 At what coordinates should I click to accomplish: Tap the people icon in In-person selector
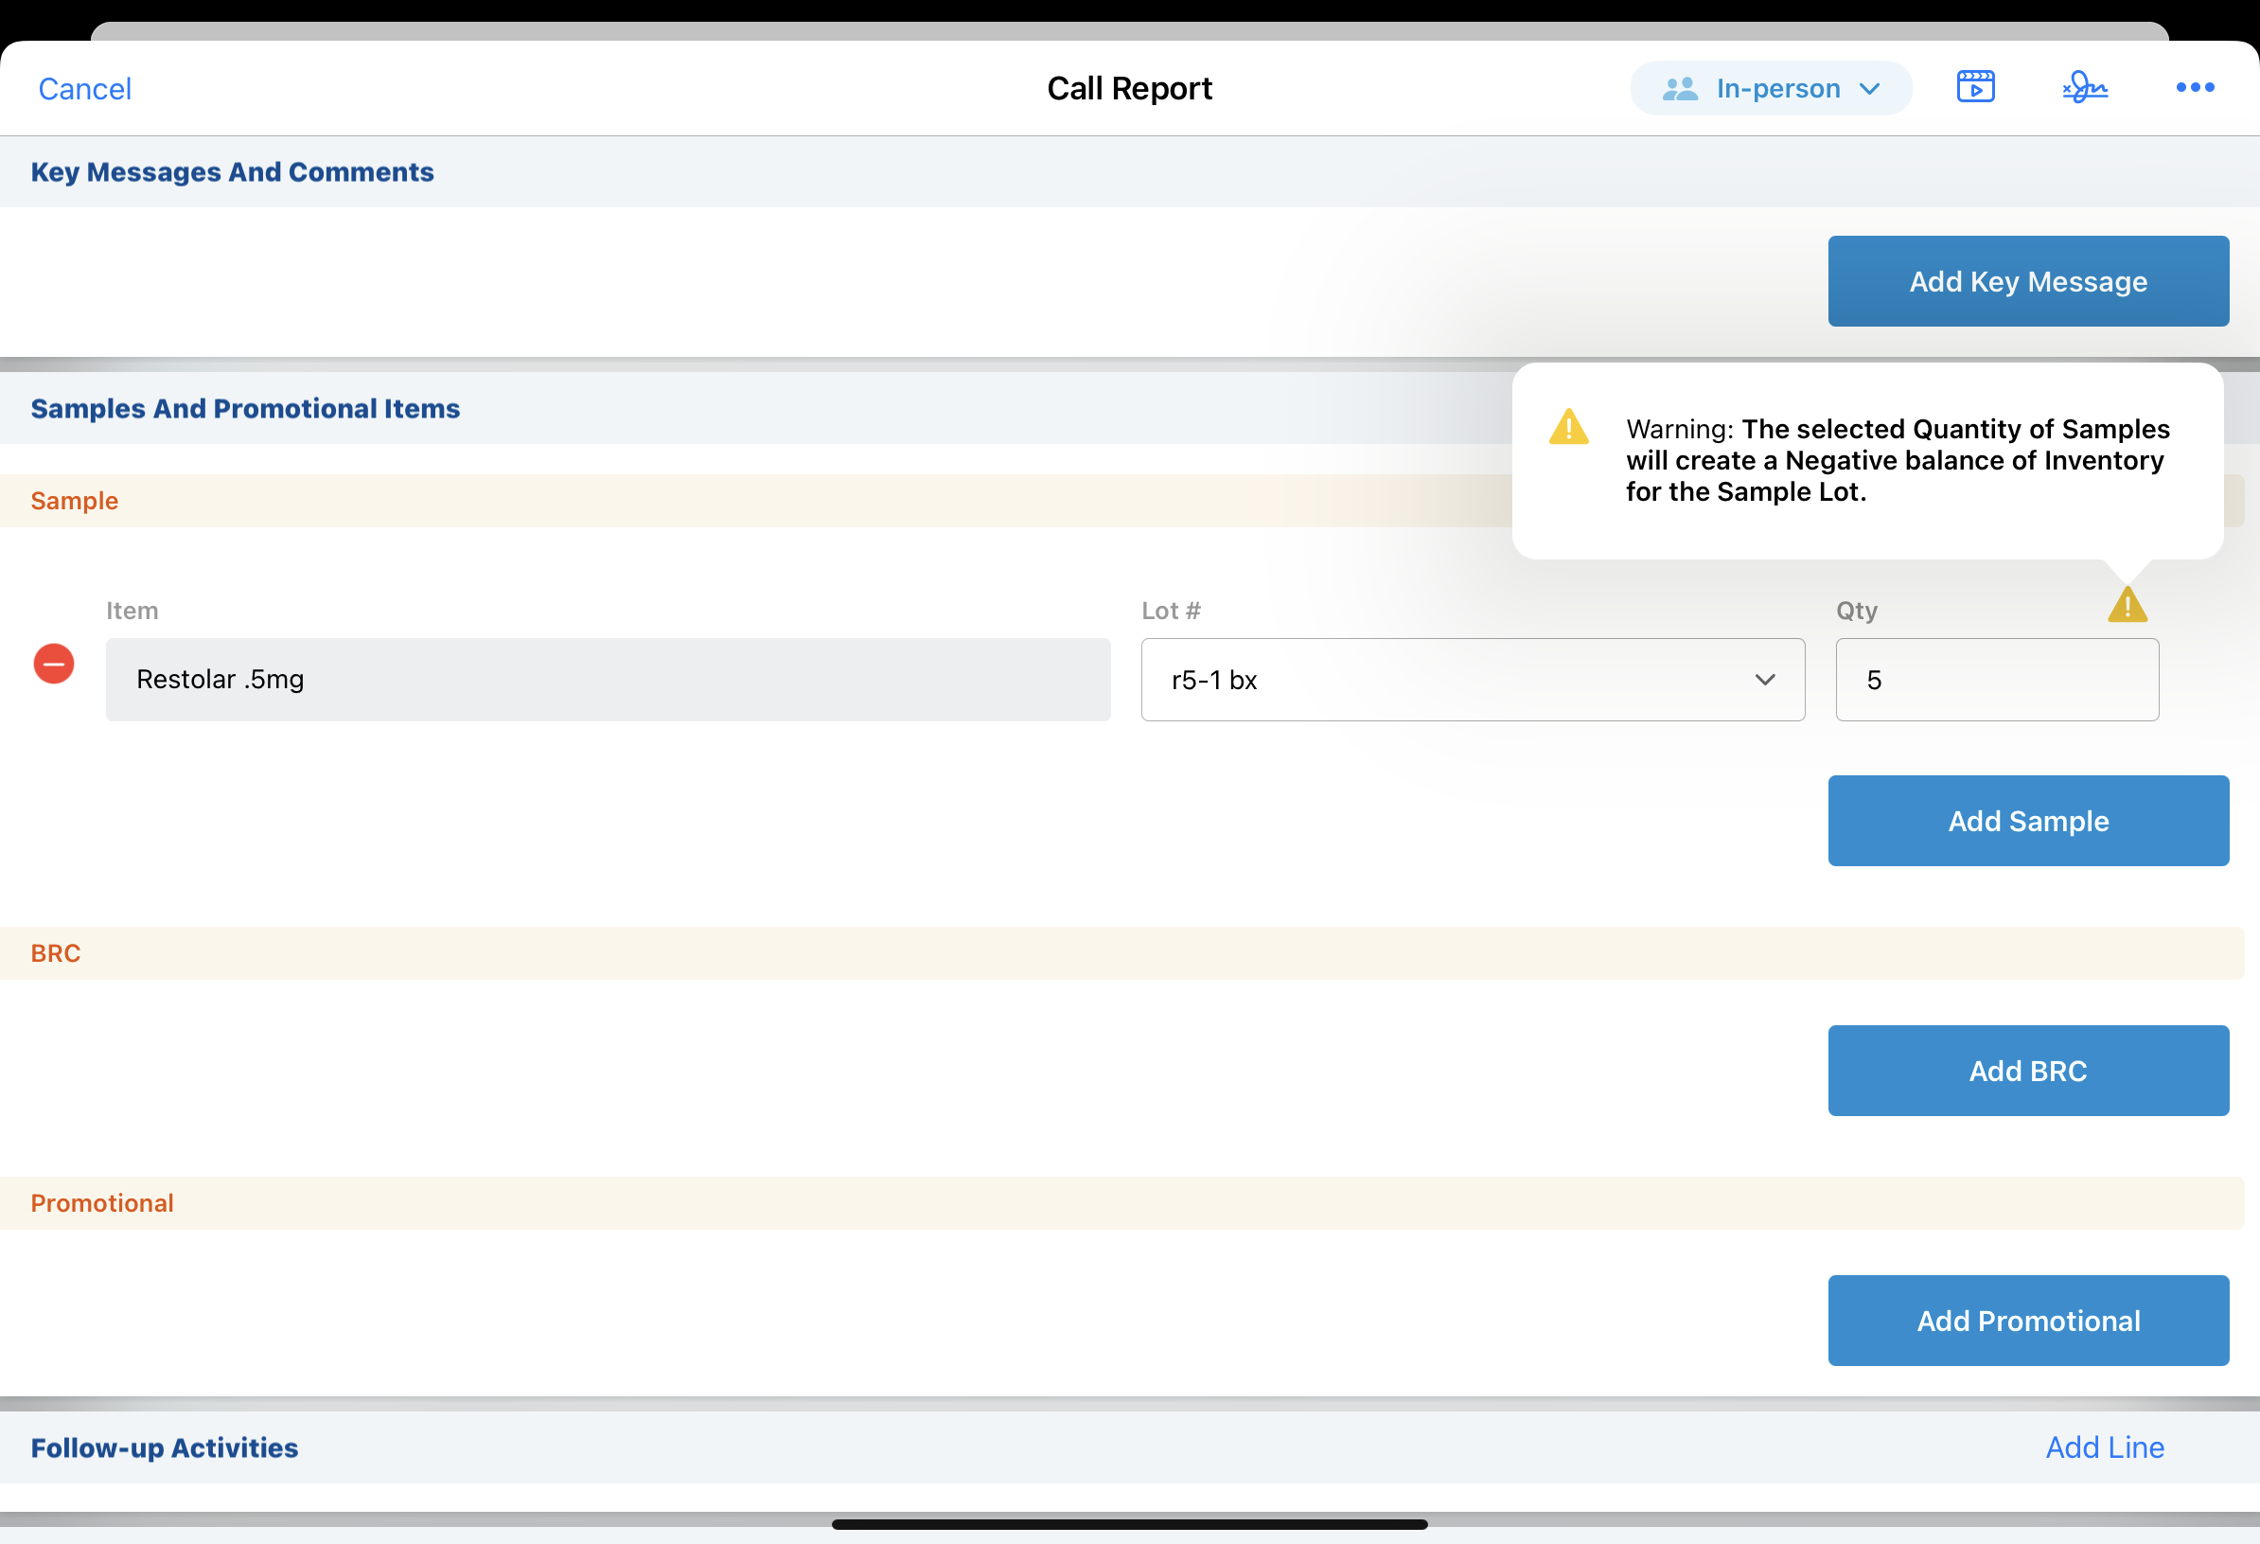(1680, 89)
